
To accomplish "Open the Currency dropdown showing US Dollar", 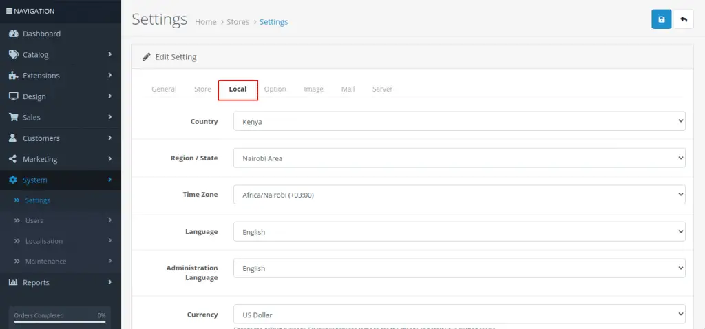I will tap(459, 315).
